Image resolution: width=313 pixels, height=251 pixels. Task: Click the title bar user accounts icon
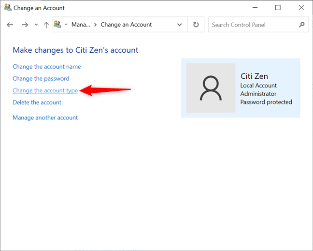coord(8,8)
